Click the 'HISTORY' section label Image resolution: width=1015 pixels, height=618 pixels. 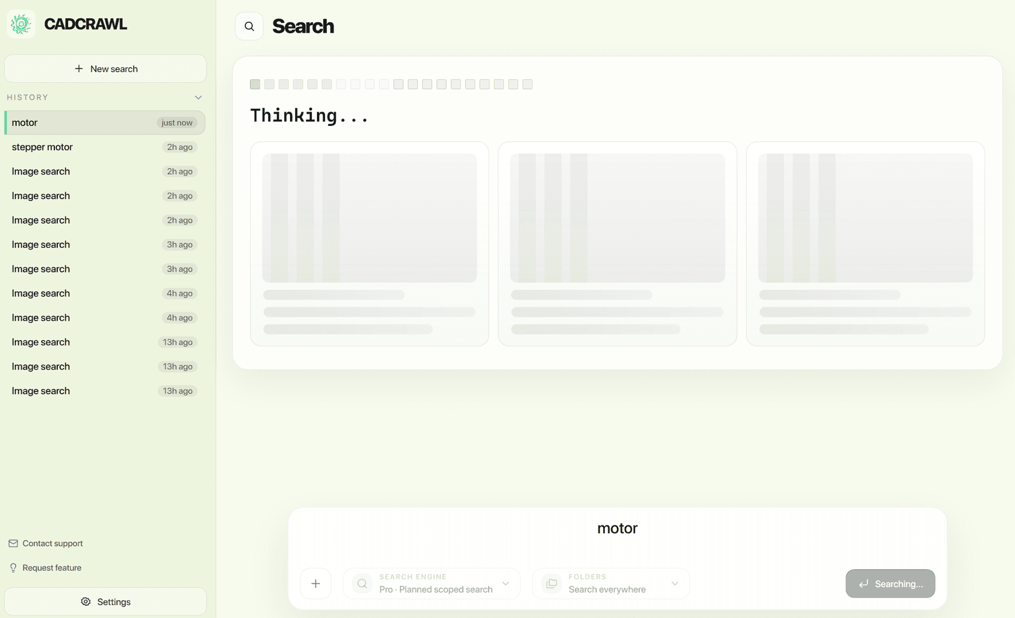(x=27, y=97)
